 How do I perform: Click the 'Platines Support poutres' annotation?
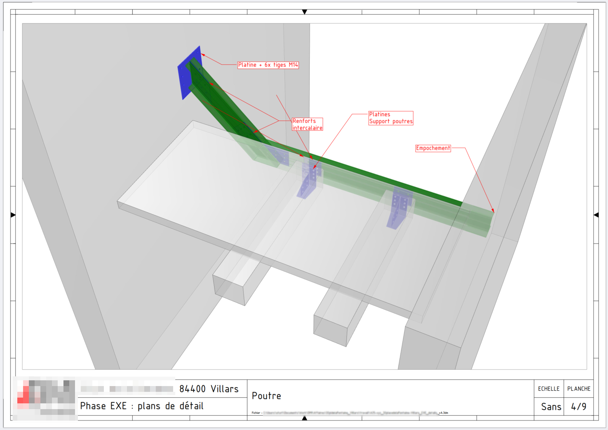[x=391, y=117]
